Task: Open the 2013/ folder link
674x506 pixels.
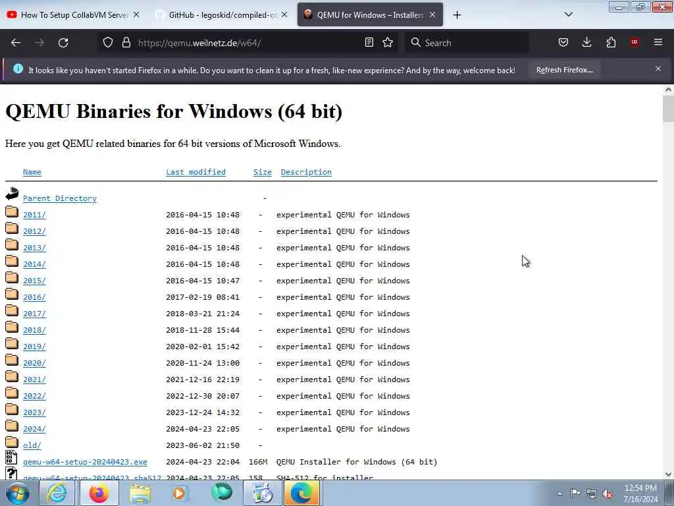Action: click(x=34, y=248)
